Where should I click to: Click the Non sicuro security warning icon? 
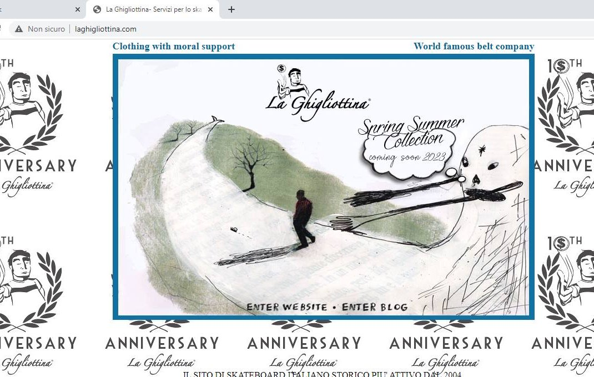18,29
